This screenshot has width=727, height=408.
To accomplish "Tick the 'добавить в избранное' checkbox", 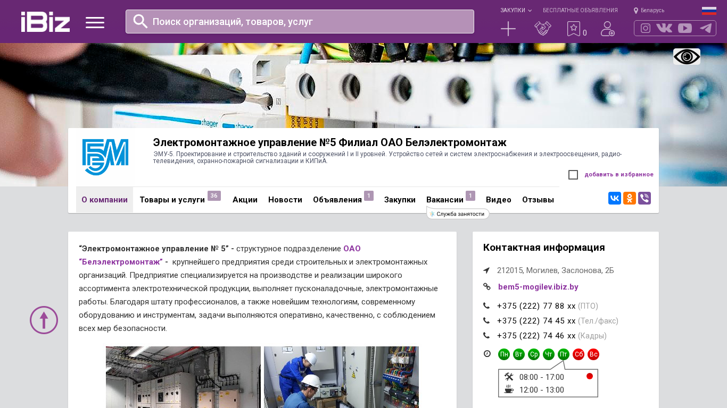I will (573, 175).
